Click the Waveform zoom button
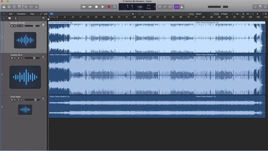Image resolution: width=268 pixels, height=151 pixels. 237,14
